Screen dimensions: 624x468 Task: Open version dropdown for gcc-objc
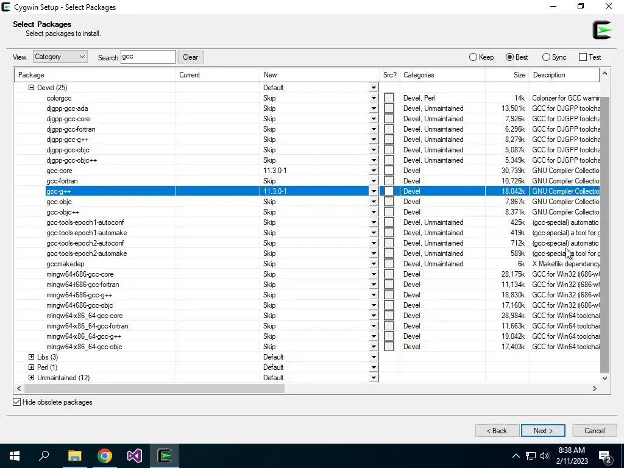click(374, 201)
